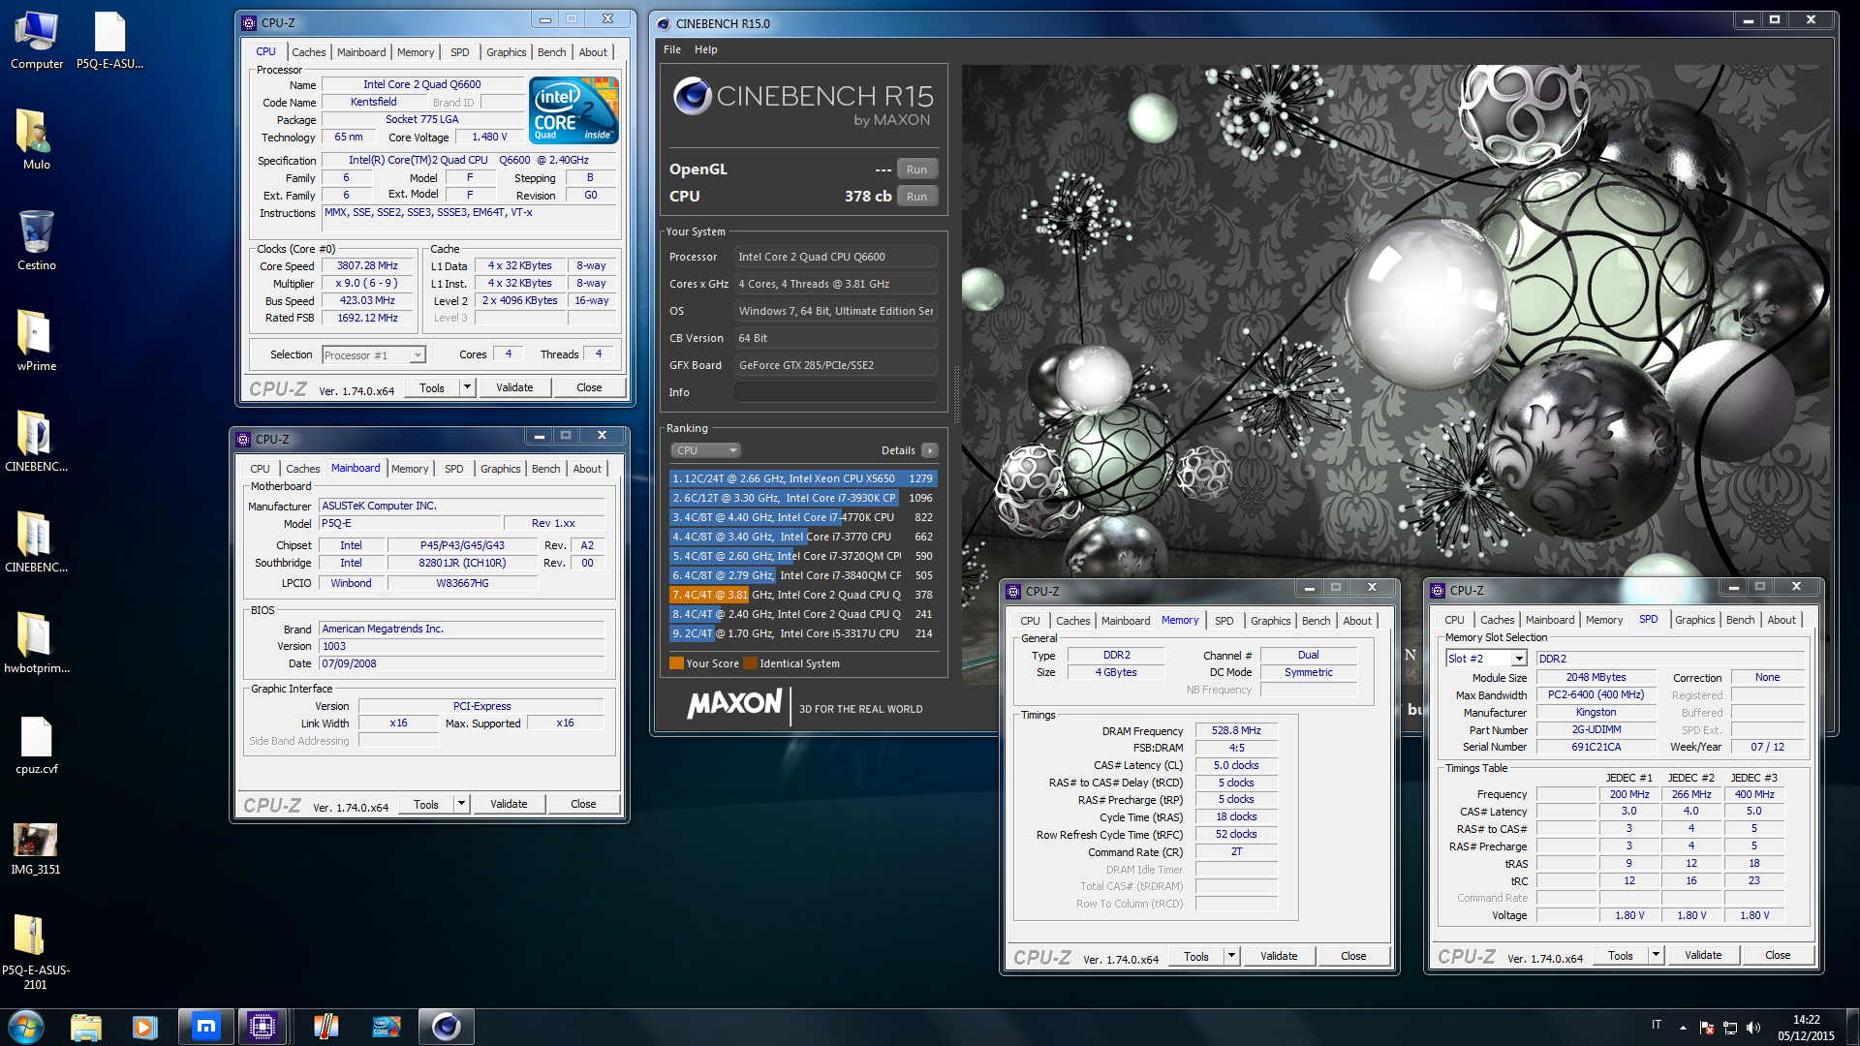The image size is (1860, 1046).
Task: Click the BIOS Version field 1003
Action: tap(461, 646)
